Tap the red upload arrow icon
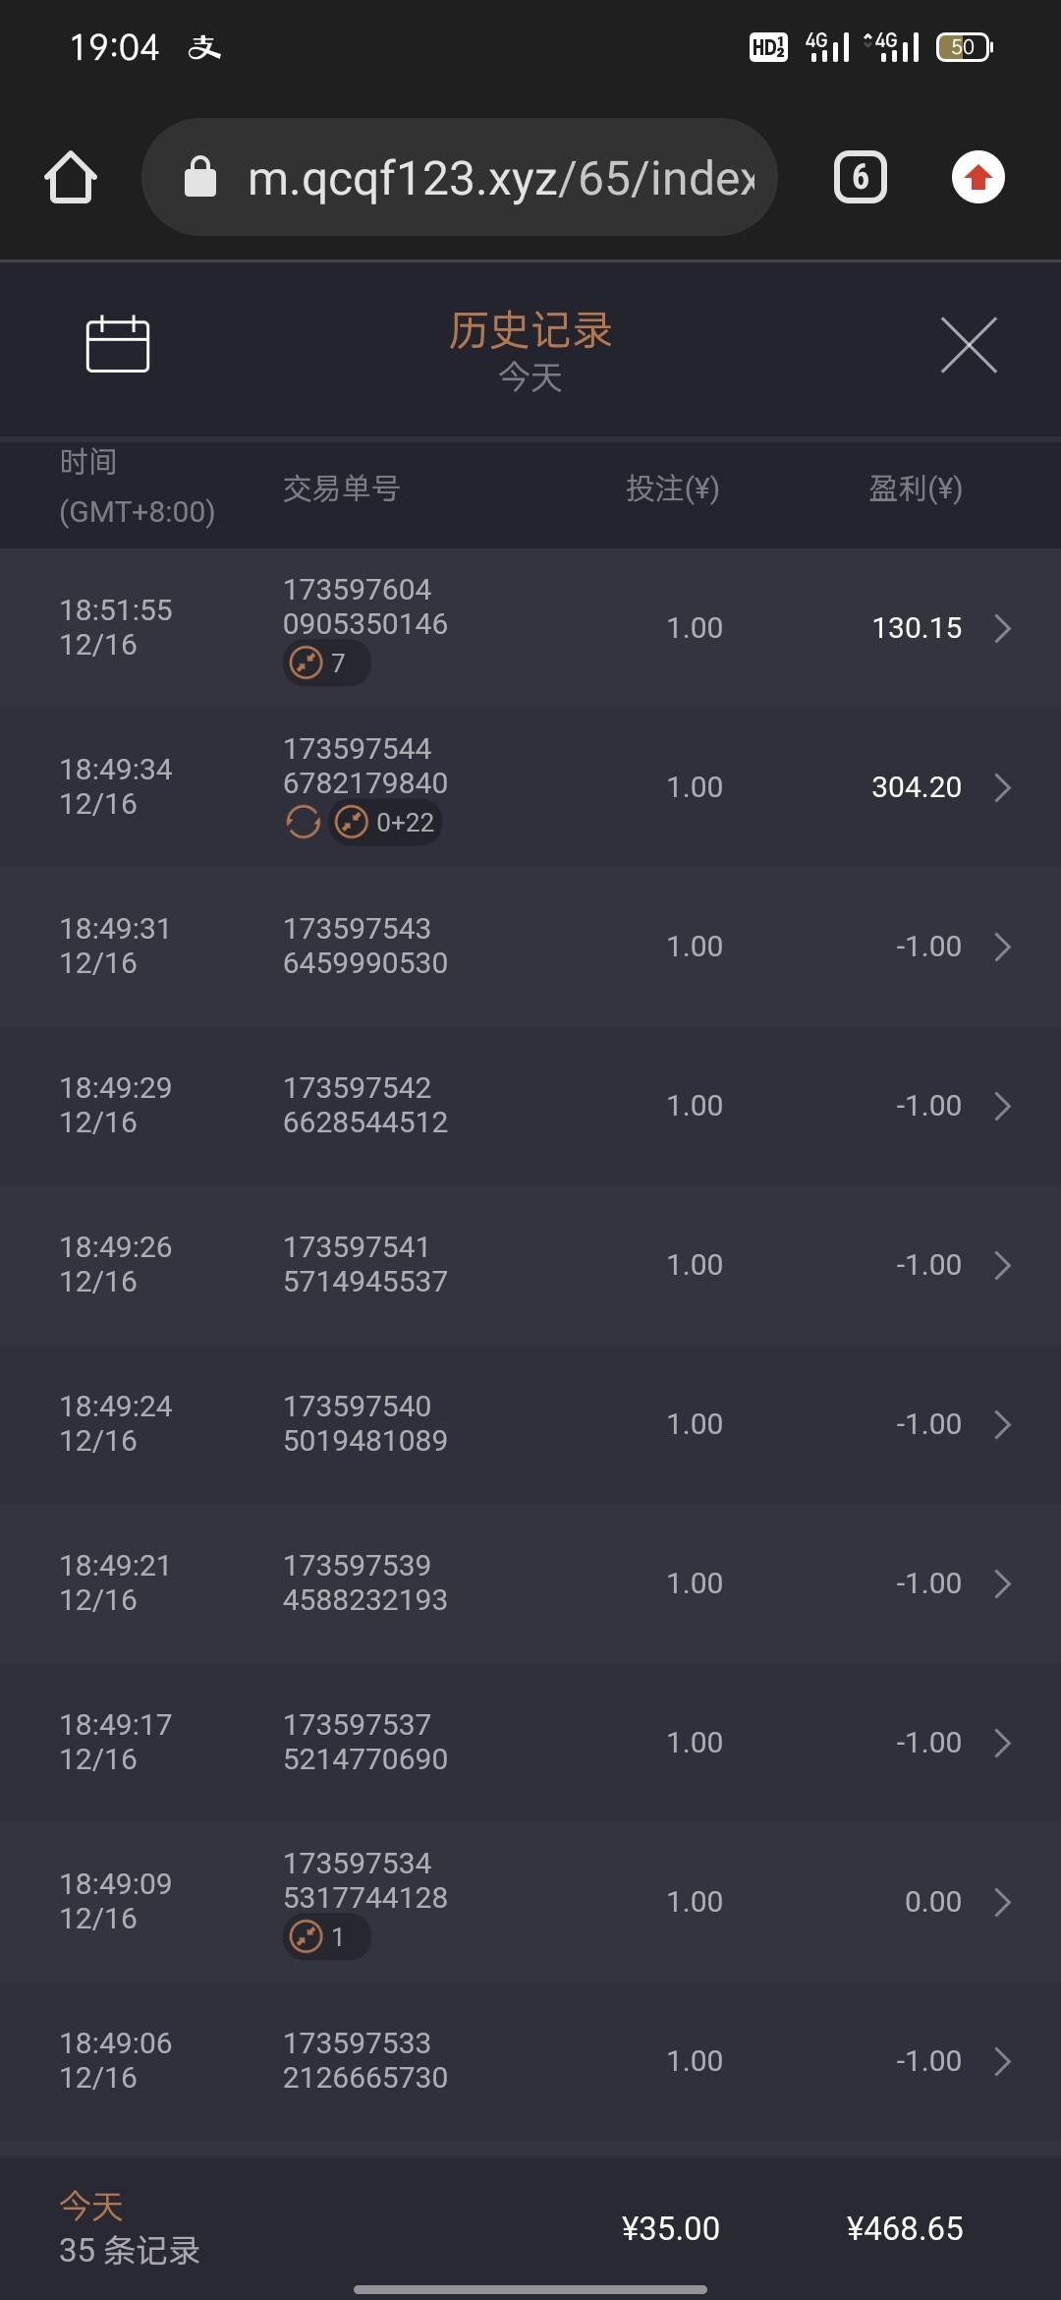Image resolution: width=1061 pixels, height=2300 pixels. 977,178
